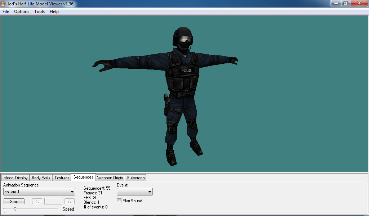This screenshot has height=216, width=369.
Task: Switch to the Fullscreen tab
Action: (x=135, y=177)
